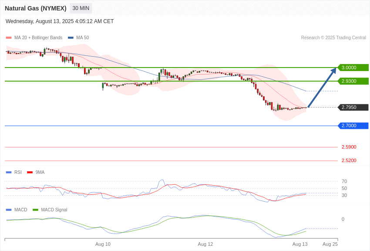The width and height of the screenshot is (370, 251).
Task: Select the 2.7000 pivot price tag
Action: tap(353, 125)
